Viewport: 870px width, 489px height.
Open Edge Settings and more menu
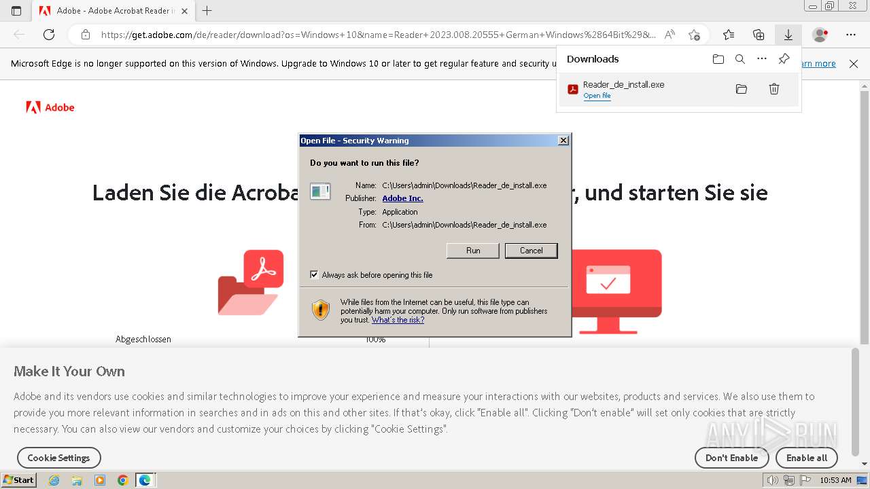click(851, 35)
